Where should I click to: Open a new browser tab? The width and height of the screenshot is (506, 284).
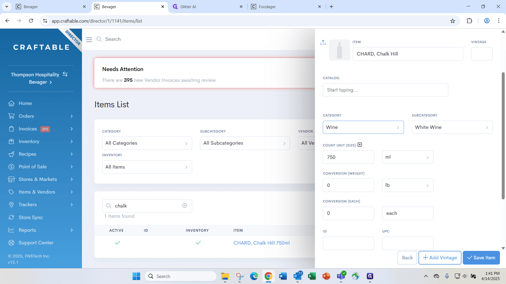click(331, 7)
